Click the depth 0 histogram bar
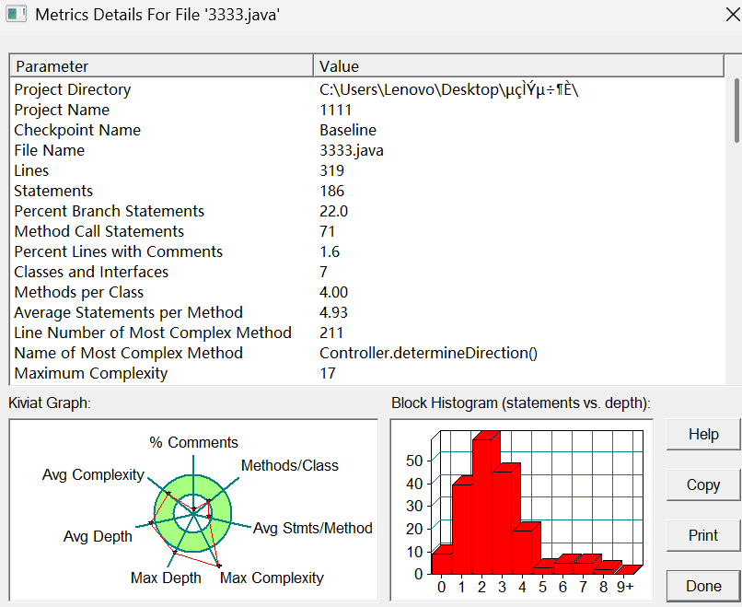Screen dimensions: 742x607 point(442,564)
